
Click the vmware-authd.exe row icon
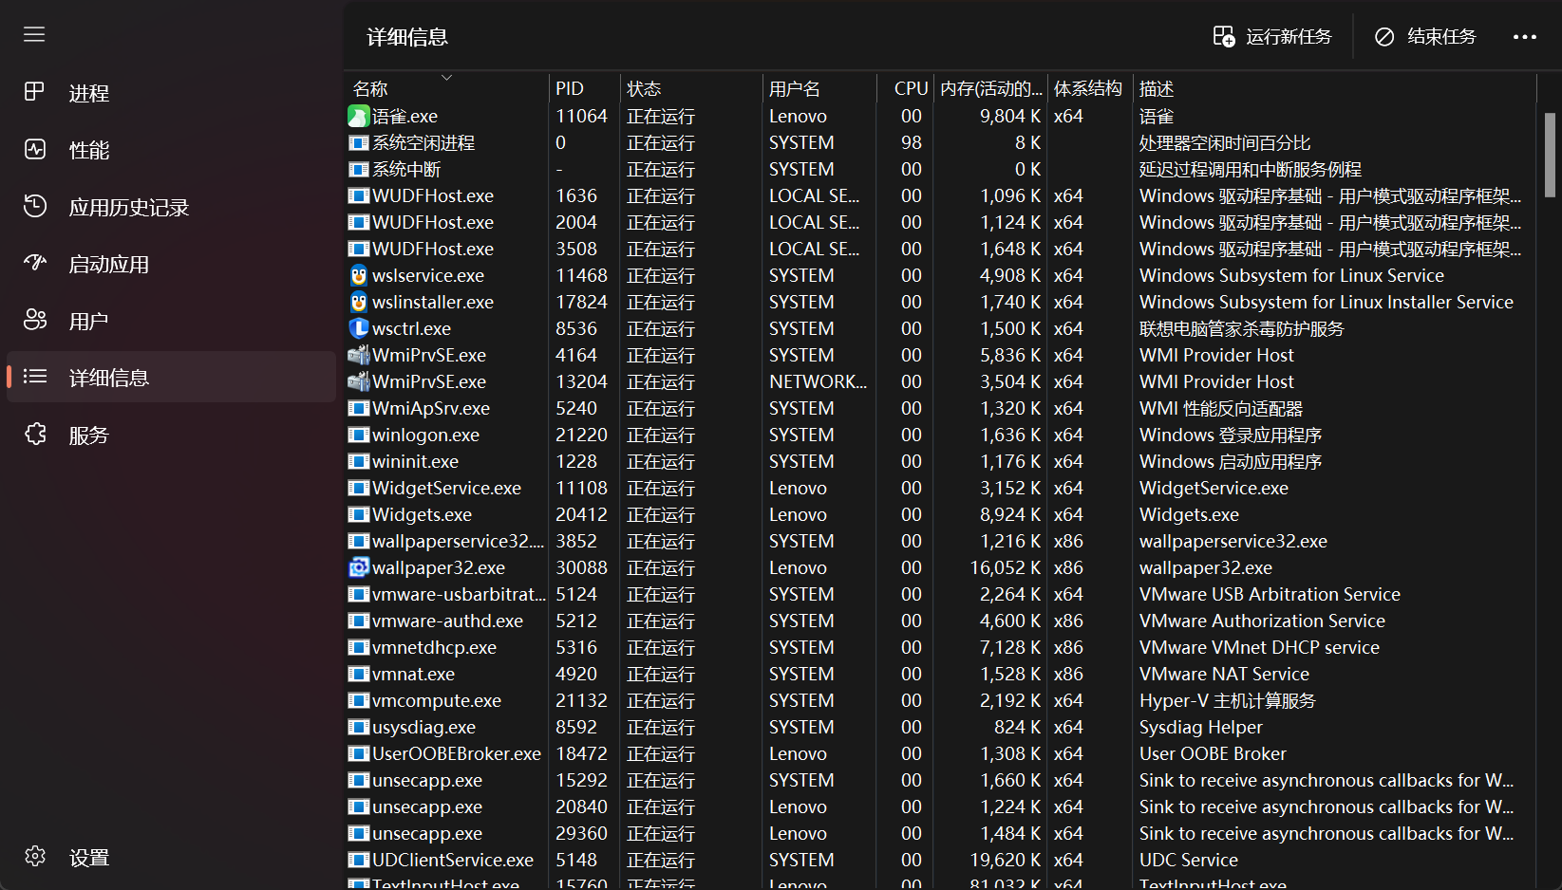click(x=359, y=621)
